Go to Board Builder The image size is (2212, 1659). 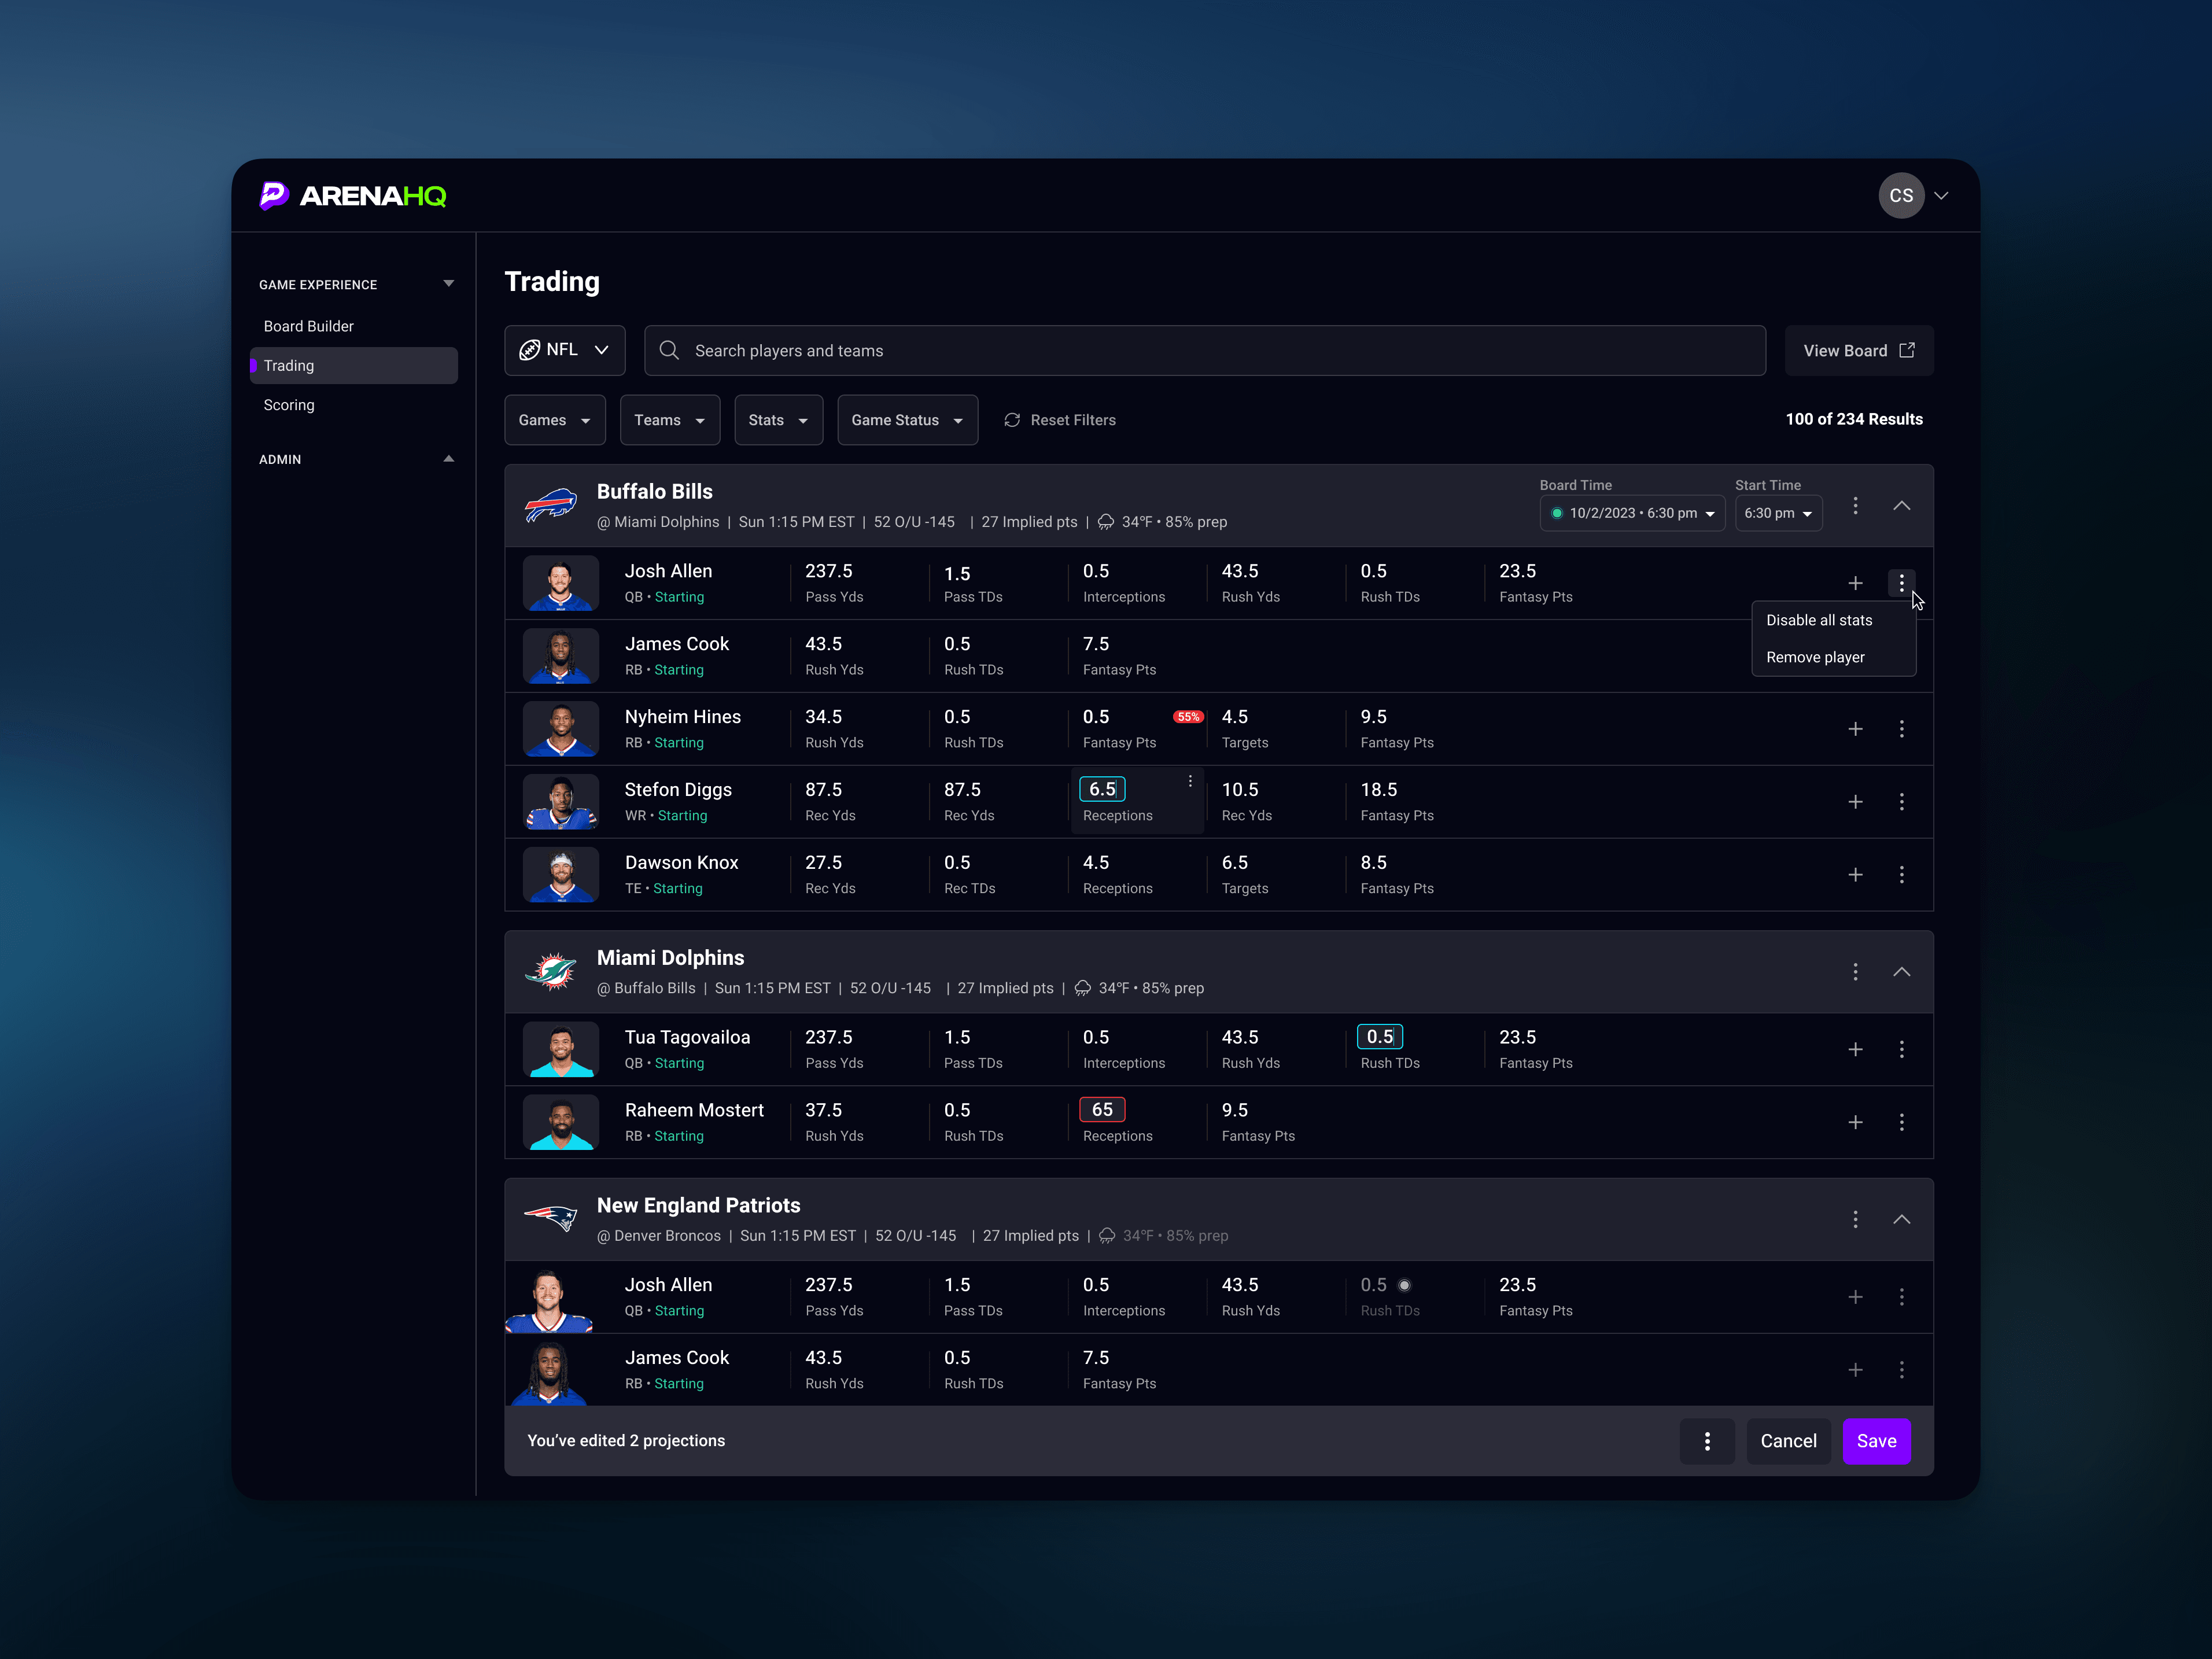click(x=308, y=326)
